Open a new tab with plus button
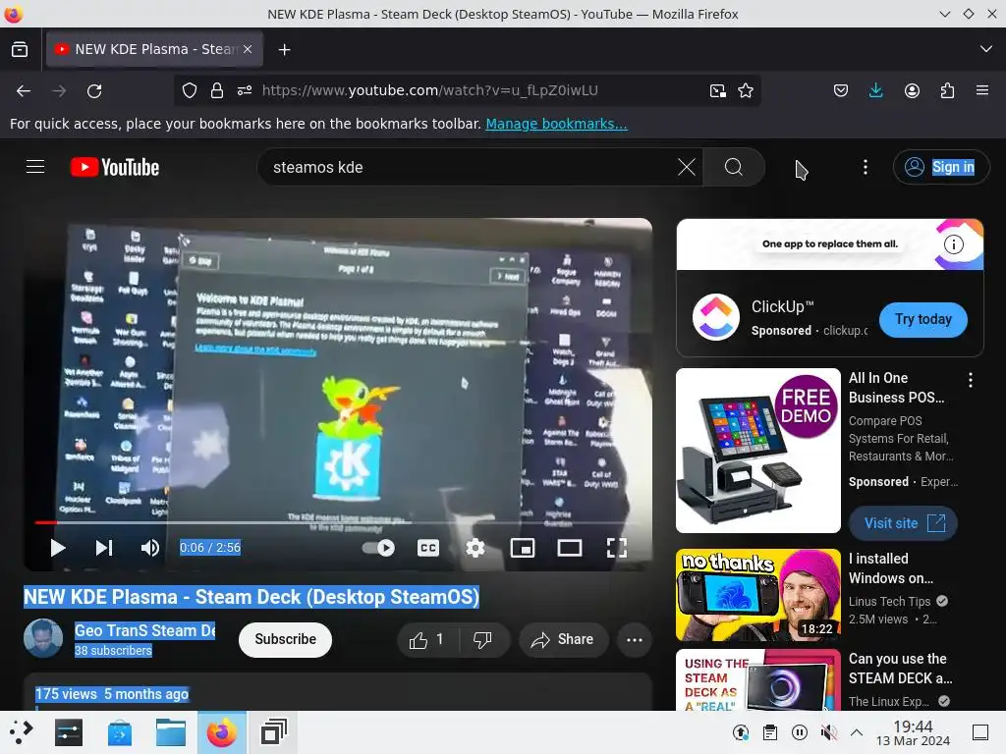 tap(284, 49)
